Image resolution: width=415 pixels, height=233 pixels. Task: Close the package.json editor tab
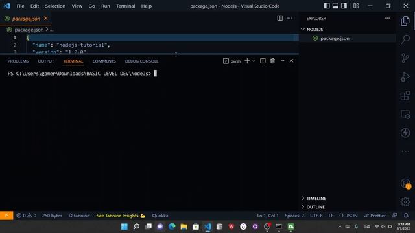pyautogui.click(x=46, y=18)
